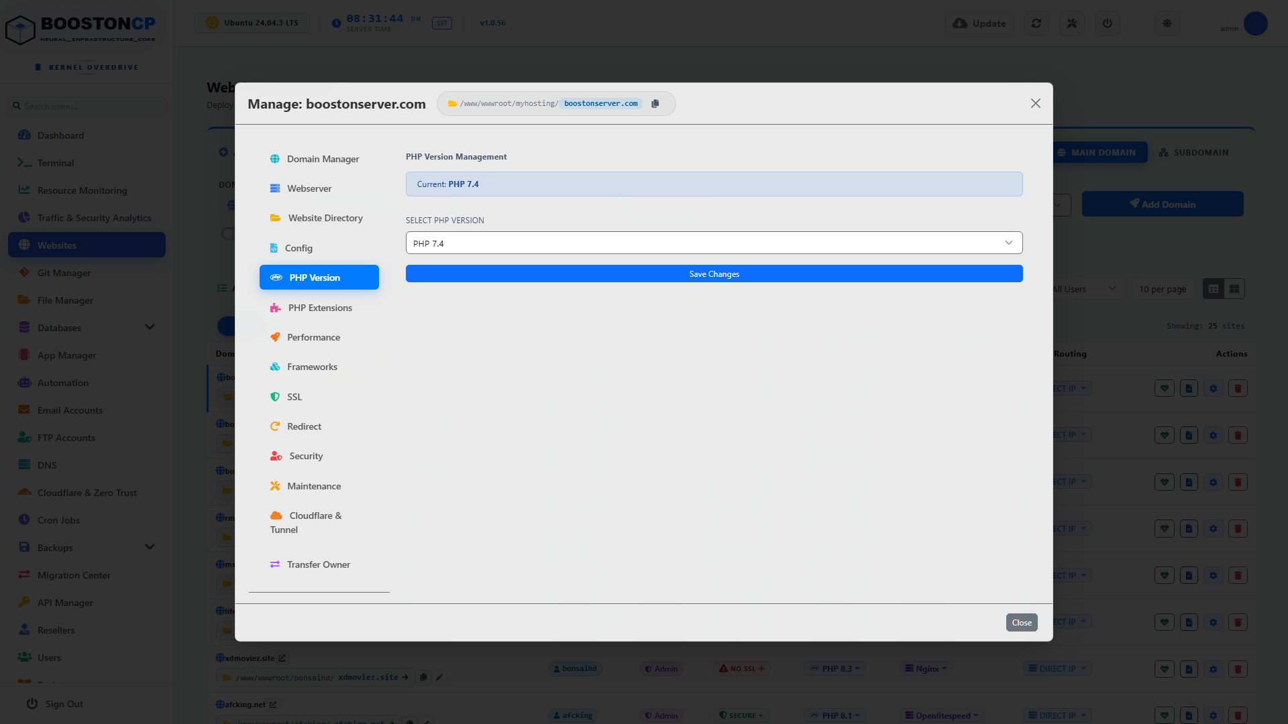Open Transfer Owner section
1288x724 pixels.
319,564
